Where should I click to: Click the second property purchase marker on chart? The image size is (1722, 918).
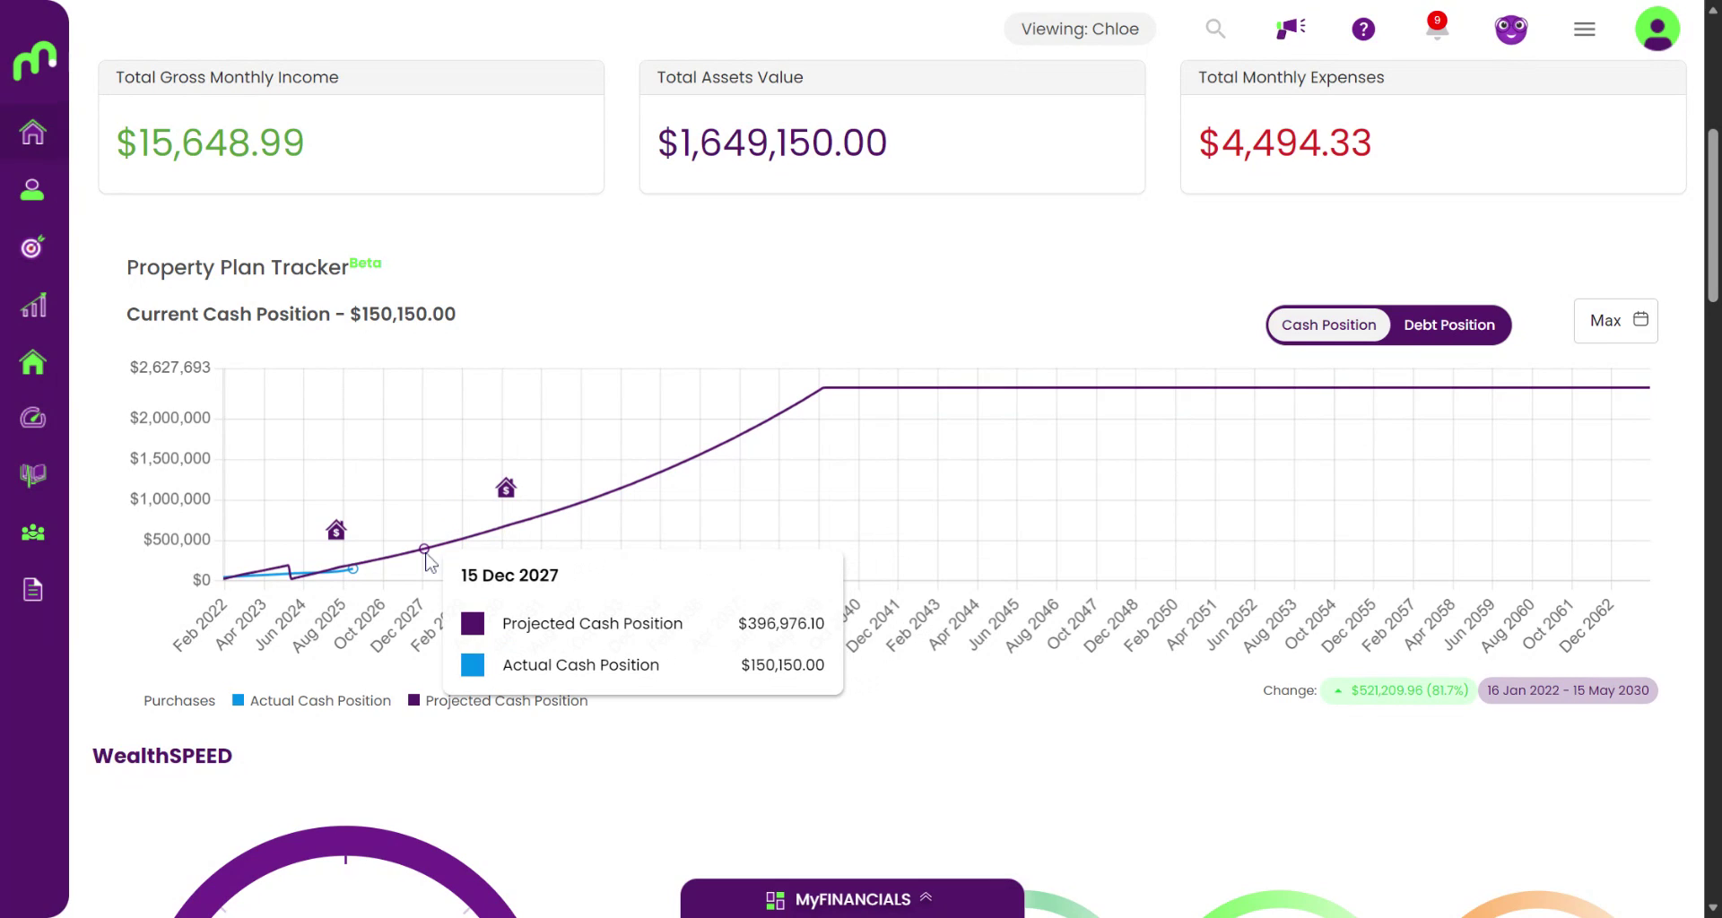[x=506, y=488]
